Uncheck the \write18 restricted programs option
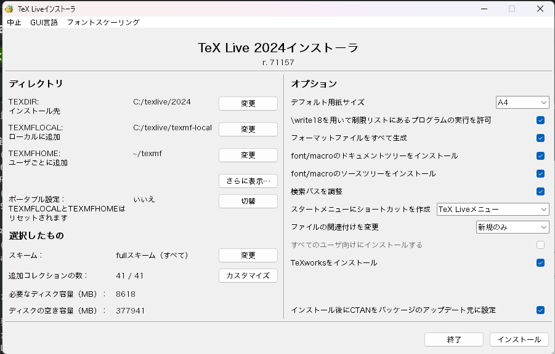Screen dimensions: 555x354 pos(541,120)
